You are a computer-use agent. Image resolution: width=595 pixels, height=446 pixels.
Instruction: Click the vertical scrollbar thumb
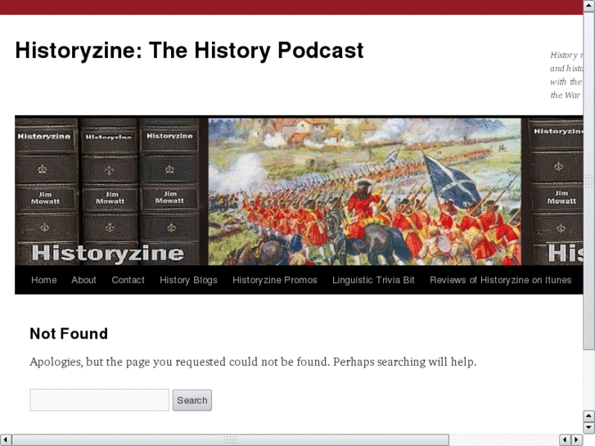[x=588, y=181]
